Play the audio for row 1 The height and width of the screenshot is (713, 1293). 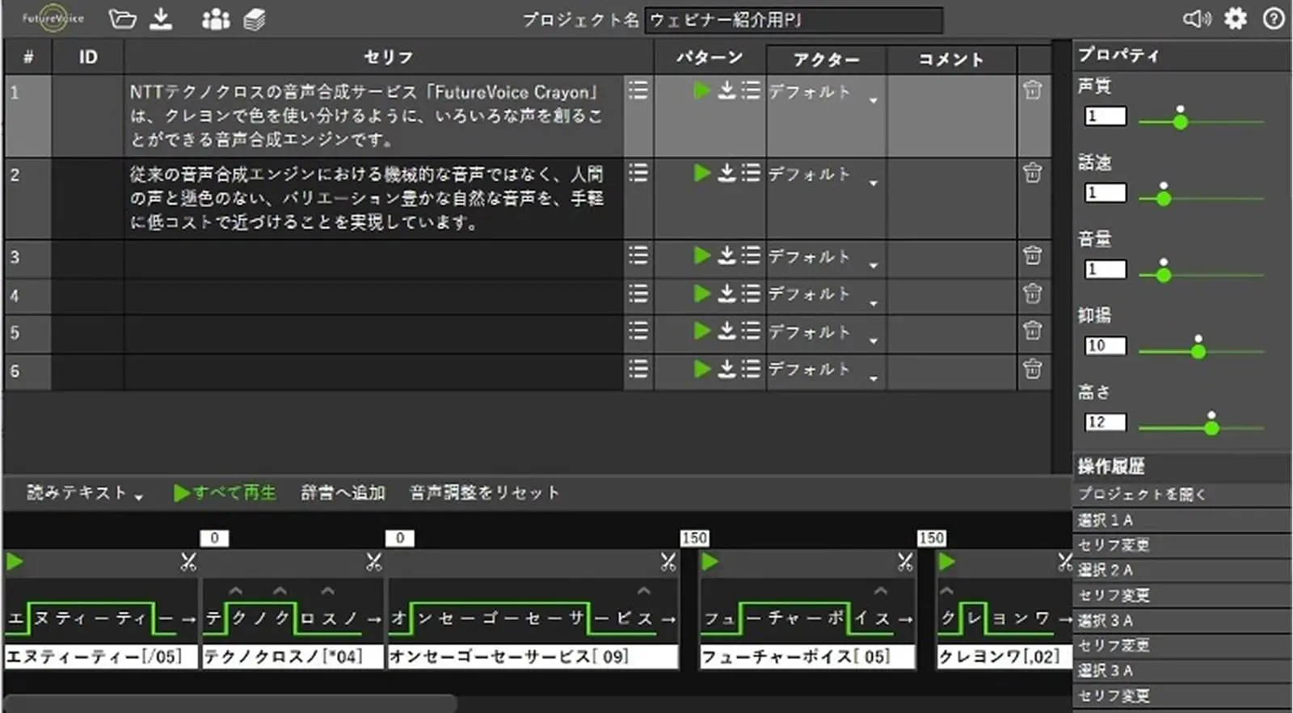[701, 91]
